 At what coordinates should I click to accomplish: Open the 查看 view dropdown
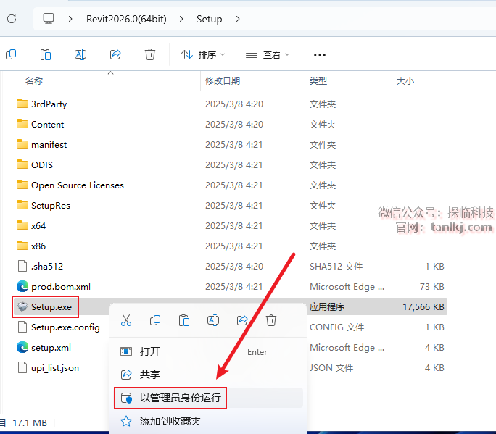coord(268,54)
